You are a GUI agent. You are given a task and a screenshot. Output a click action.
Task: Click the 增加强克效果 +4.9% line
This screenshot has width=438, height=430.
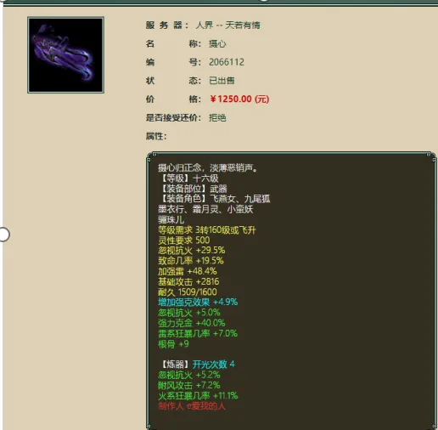[x=198, y=302]
